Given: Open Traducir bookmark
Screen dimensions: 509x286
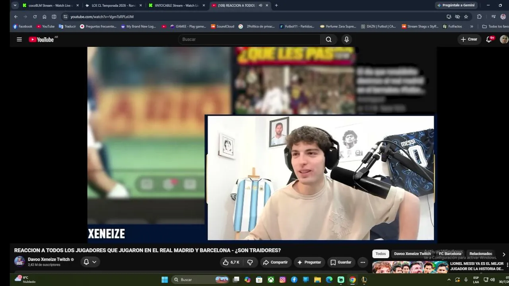Looking at the screenshot, I should click(67, 27).
